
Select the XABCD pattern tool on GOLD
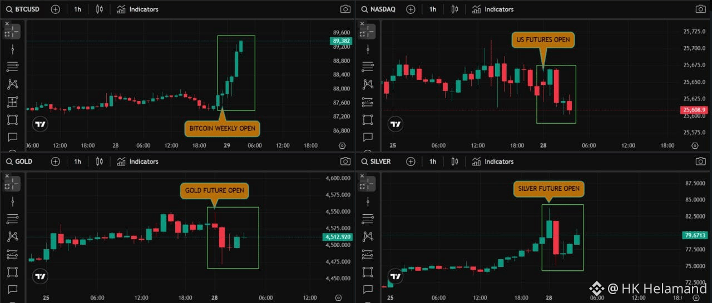[x=12, y=236]
